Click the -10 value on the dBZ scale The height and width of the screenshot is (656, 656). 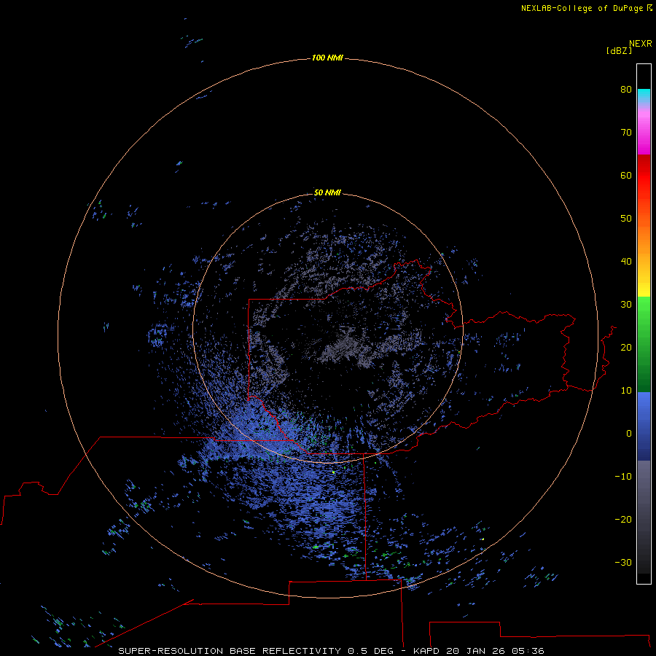tap(623, 477)
